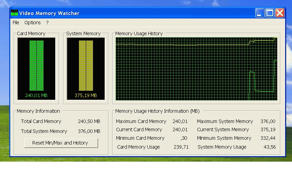Close the Video Memory Watcher window
The image size is (292, 177).
coord(280,13)
